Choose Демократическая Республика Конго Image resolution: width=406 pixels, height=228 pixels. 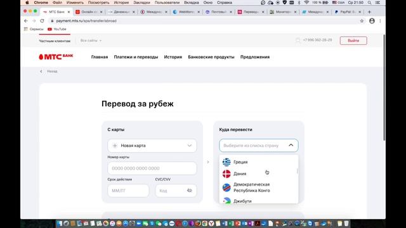[x=259, y=187]
